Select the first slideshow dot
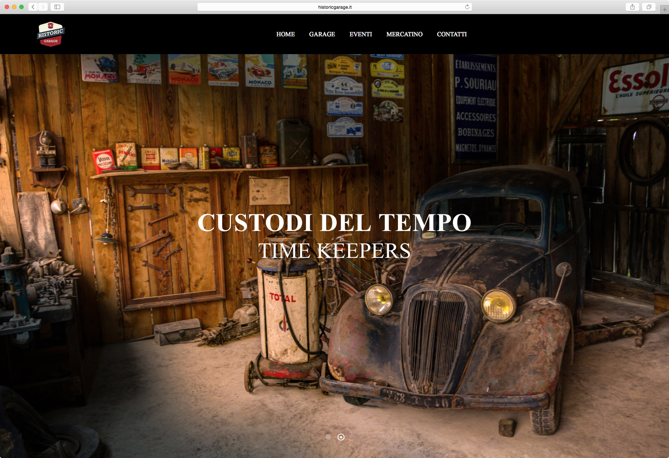Viewport: 669px width, 458px height. click(x=328, y=437)
